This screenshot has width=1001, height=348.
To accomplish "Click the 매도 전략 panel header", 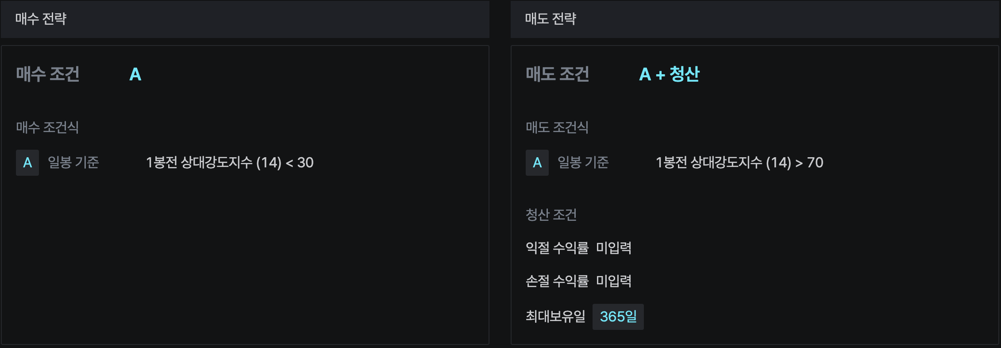I will (550, 19).
